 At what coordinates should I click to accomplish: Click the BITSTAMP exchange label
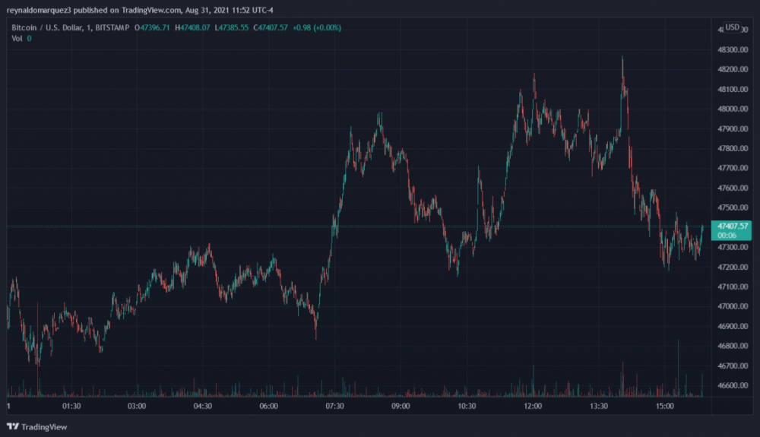[112, 28]
